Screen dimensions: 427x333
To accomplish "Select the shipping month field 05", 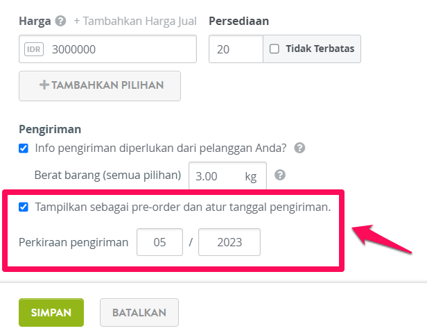I will click(x=160, y=242).
